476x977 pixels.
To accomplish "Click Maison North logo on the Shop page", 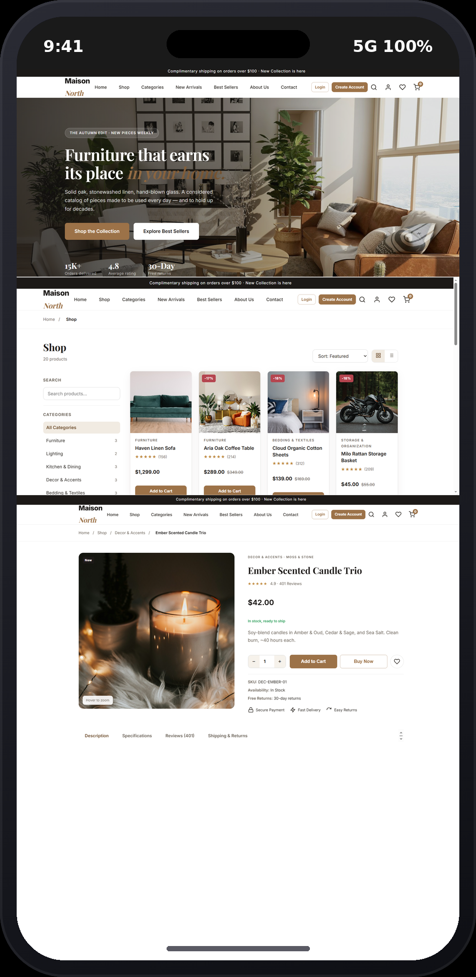I will pos(56,299).
